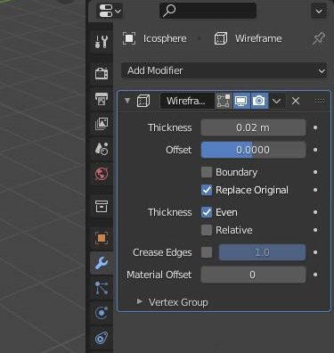Open the Object Constraints properties tab
Viewport: 334px width, 353px height.
tap(102, 338)
